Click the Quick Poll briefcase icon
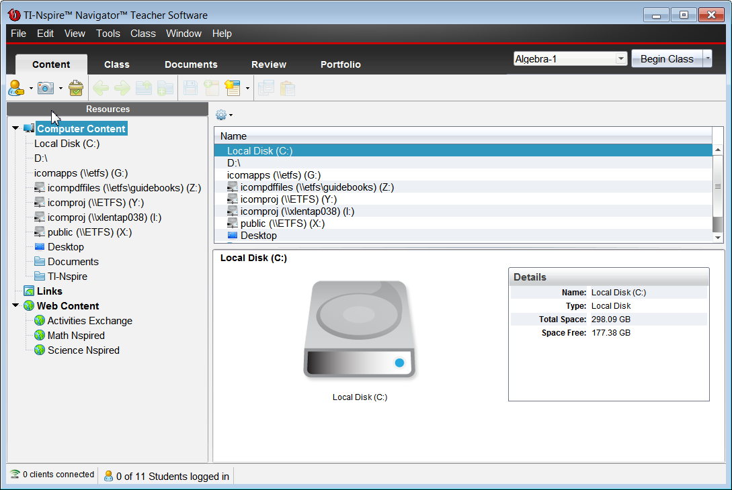 click(76, 88)
